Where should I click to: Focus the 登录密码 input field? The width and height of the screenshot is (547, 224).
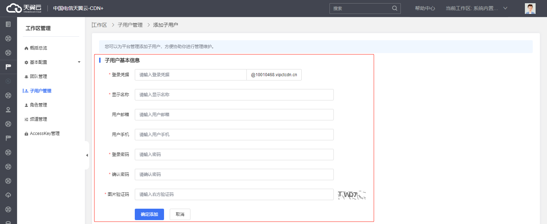click(234, 155)
